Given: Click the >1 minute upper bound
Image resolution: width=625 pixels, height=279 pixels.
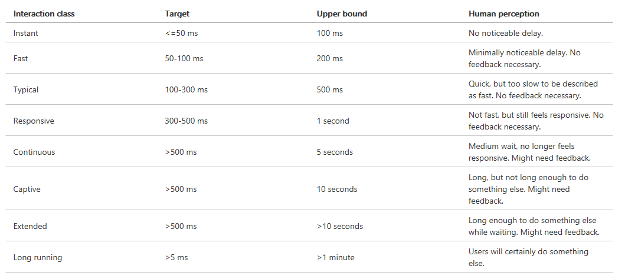Looking at the screenshot, I should coord(336,257).
